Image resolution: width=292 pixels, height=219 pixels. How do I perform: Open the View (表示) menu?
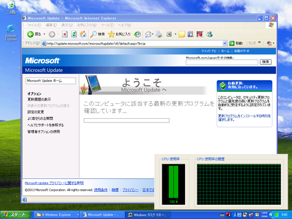67,25
